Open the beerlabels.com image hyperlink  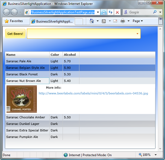tap(93, 93)
